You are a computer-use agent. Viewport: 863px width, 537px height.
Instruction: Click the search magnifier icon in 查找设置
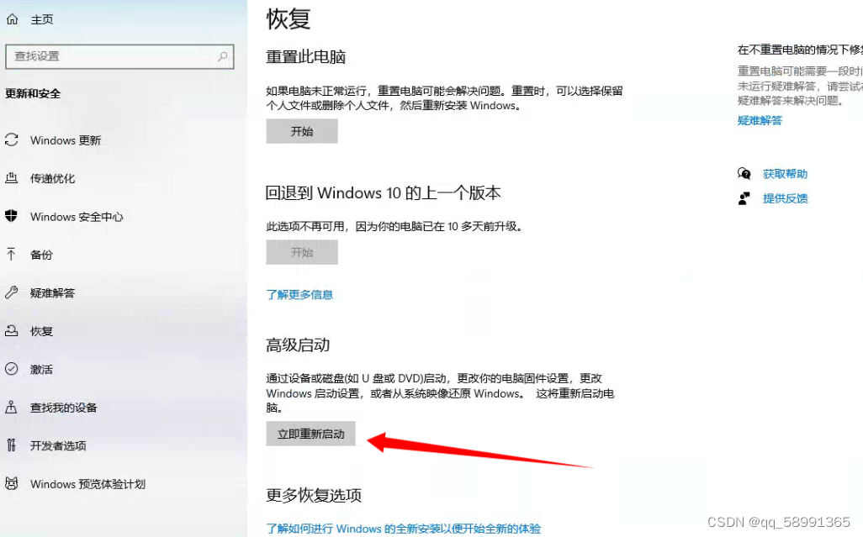tap(222, 56)
